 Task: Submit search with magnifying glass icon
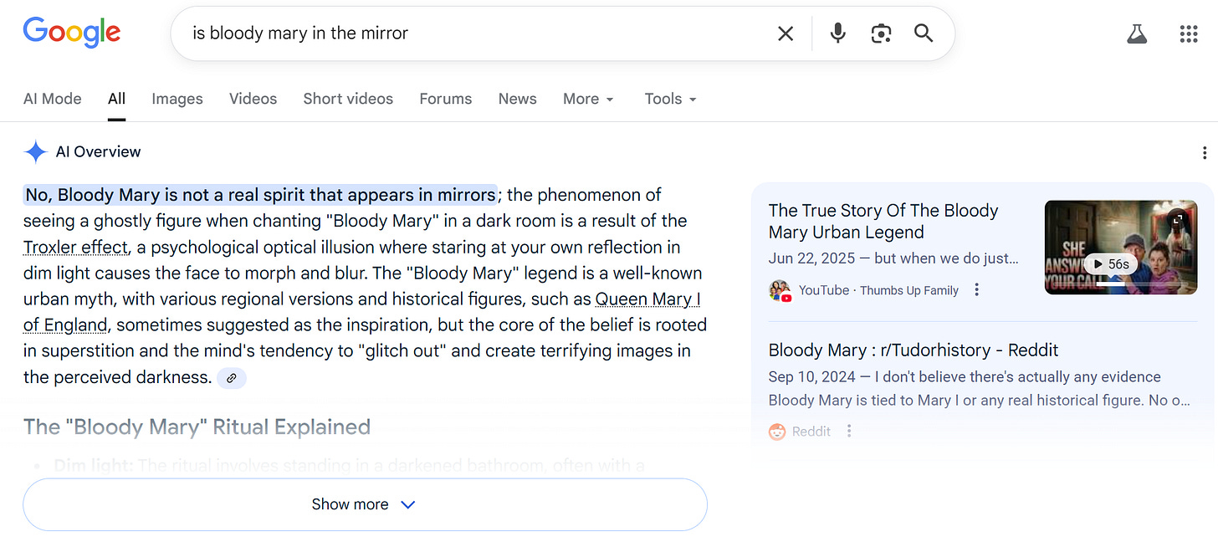coord(924,33)
